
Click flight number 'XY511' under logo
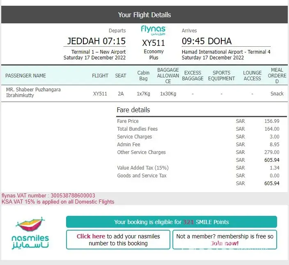click(154, 43)
